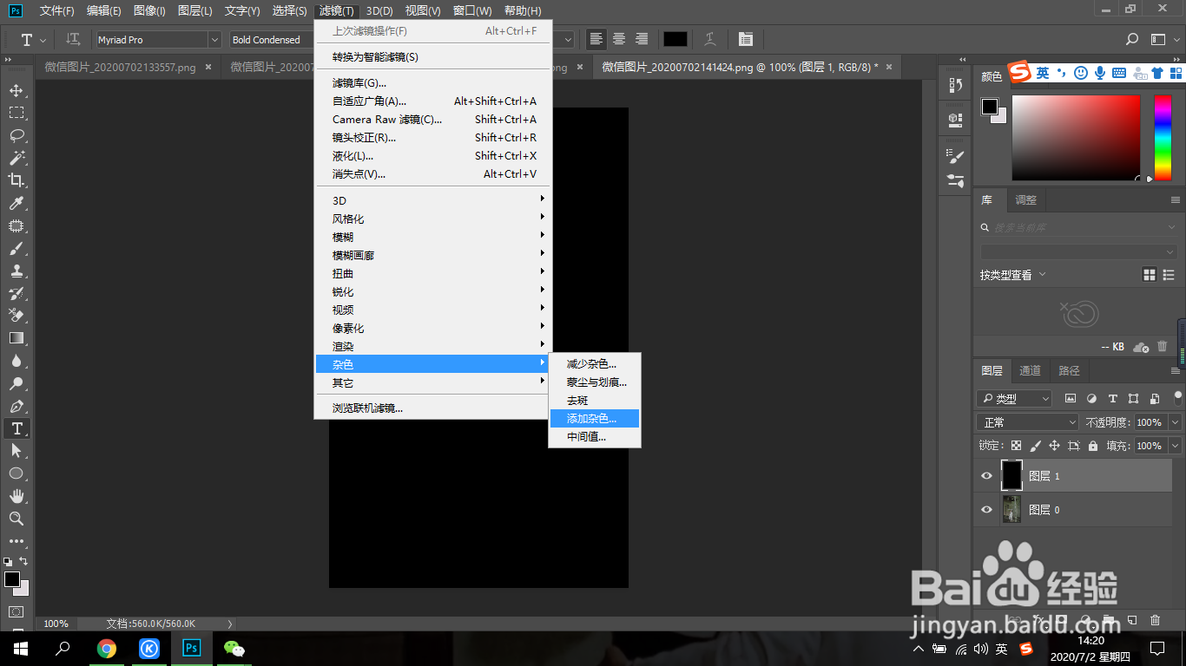Click the delete layer trash button
This screenshot has height=666, width=1186.
coord(1155,620)
